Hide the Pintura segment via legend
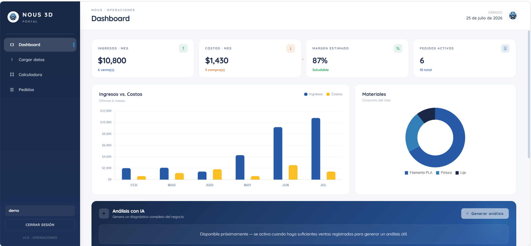 pos(444,173)
